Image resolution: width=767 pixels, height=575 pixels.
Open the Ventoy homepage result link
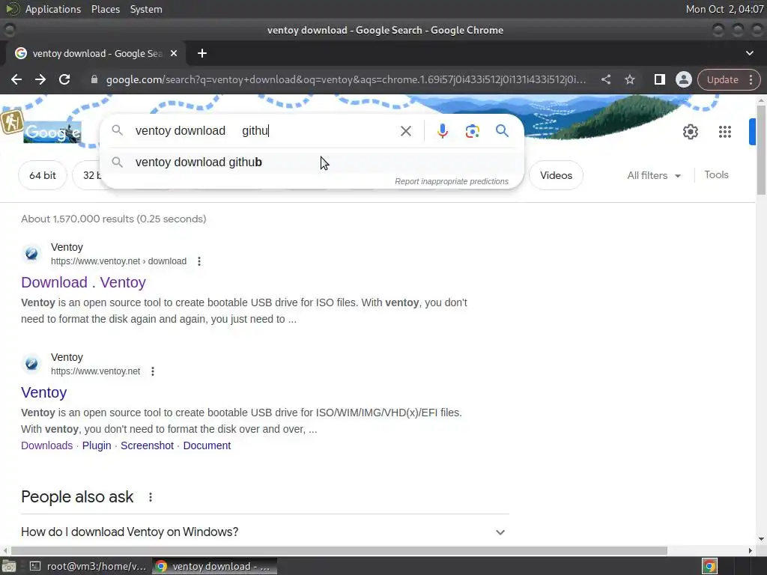(x=43, y=392)
